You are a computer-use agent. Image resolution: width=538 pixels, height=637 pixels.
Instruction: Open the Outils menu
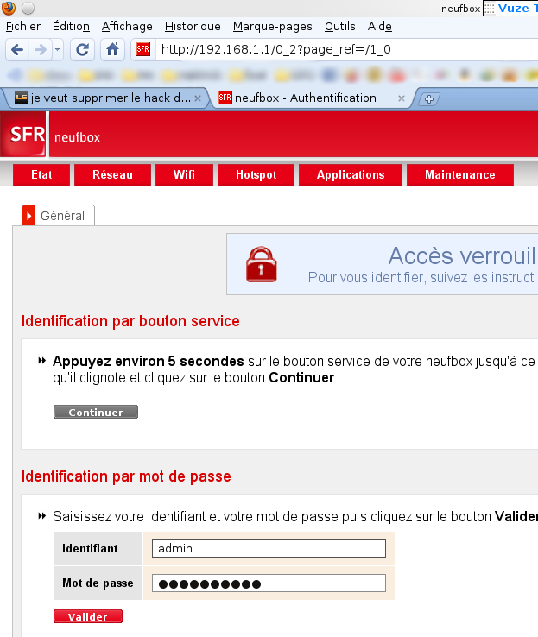coord(339,27)
